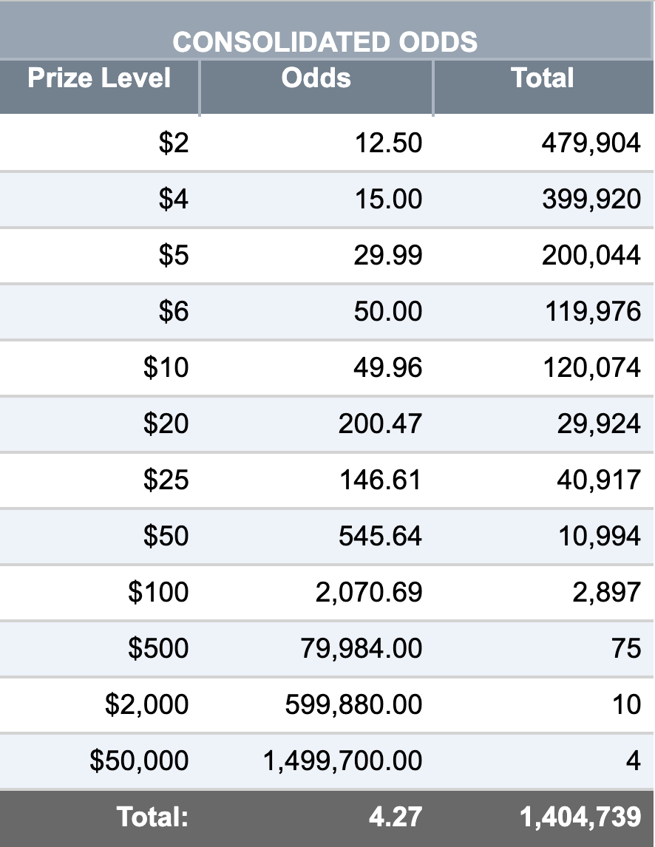Click the 200.47 odds value
The height and width of the screenshot is (847, 655).
coord(380,424)
